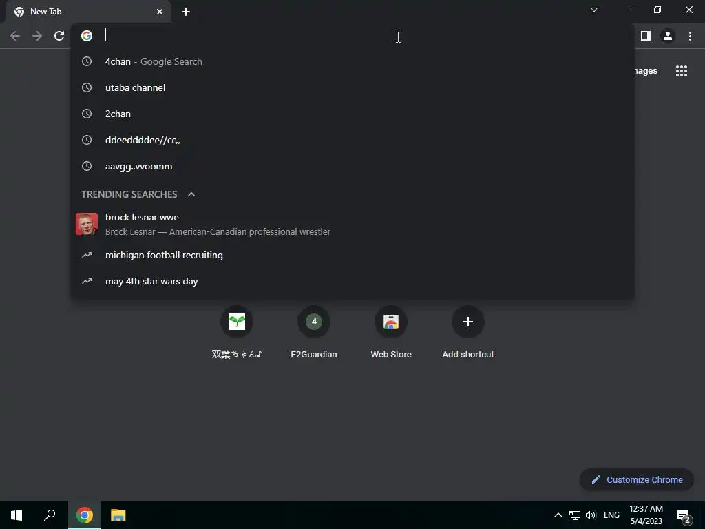This screenshot has height=529, width=705.
Task: Select the 4chan Google Search suggestion
Action: pos(352,61)
